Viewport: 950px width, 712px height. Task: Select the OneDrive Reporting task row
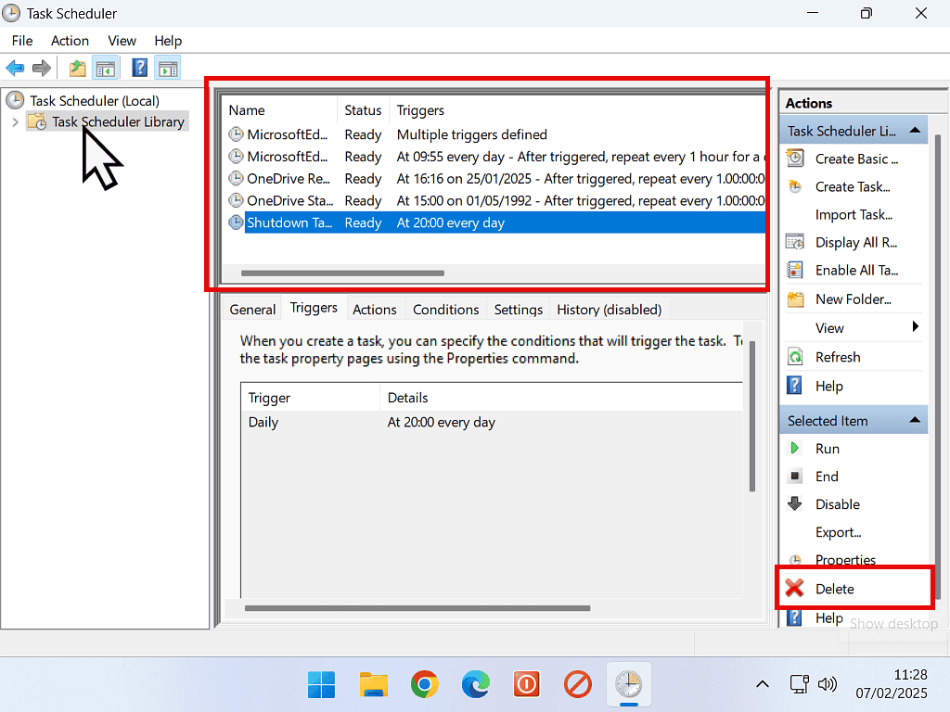[288, 179]
